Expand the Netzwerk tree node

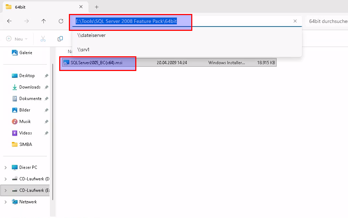click(x=5, y=202)
